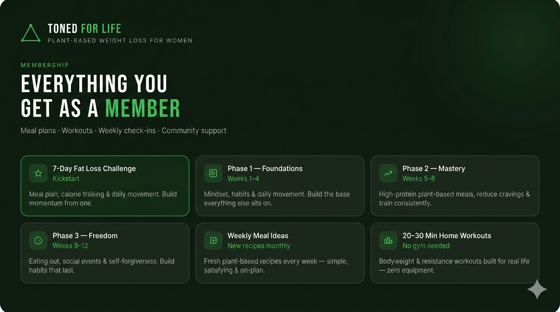Click the document icon for Phase 1
The width and height of the screenshot is (560, 312).
tap(213, 173)
